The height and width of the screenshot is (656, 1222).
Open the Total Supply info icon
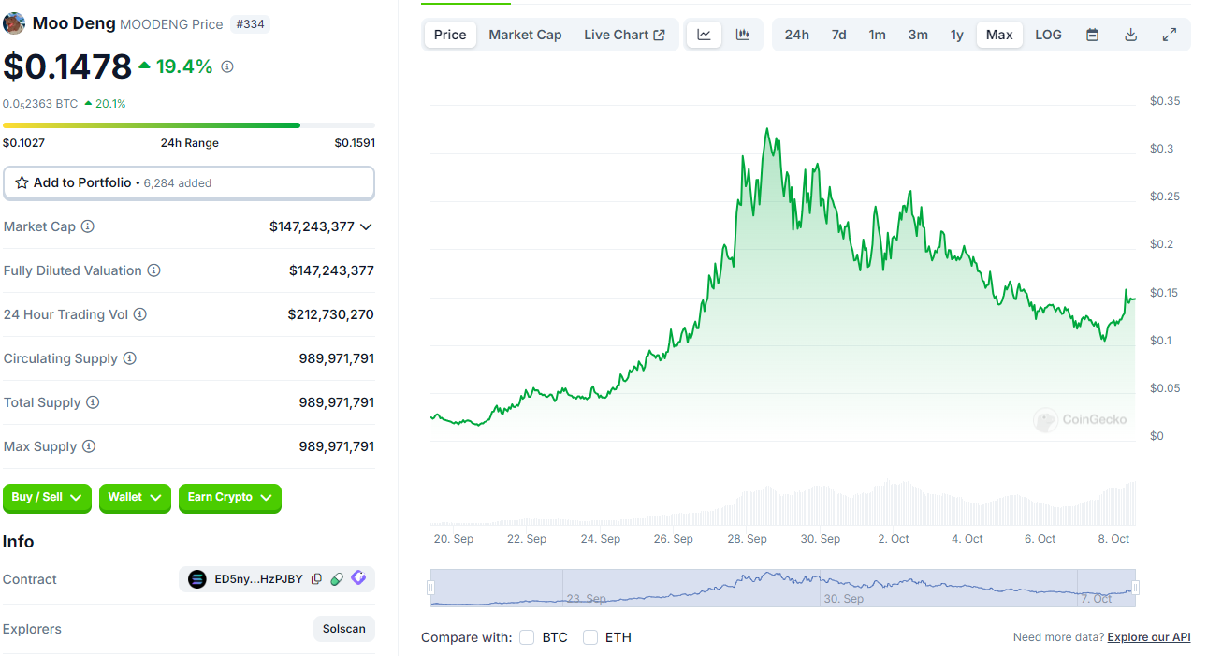[93, 402]
